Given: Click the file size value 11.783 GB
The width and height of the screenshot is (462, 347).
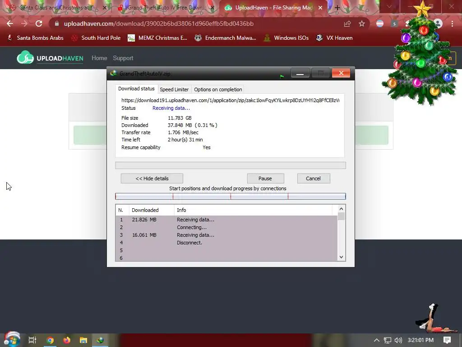Looking at the screenshot, I should tap(180, 118).
